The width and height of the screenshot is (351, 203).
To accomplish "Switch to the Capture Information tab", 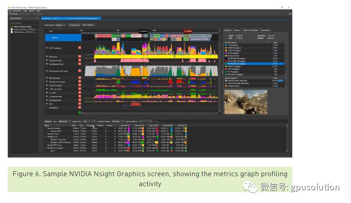I will [x=250, y=30].
